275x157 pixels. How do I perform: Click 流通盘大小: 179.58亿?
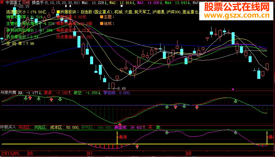pos(26,12)
